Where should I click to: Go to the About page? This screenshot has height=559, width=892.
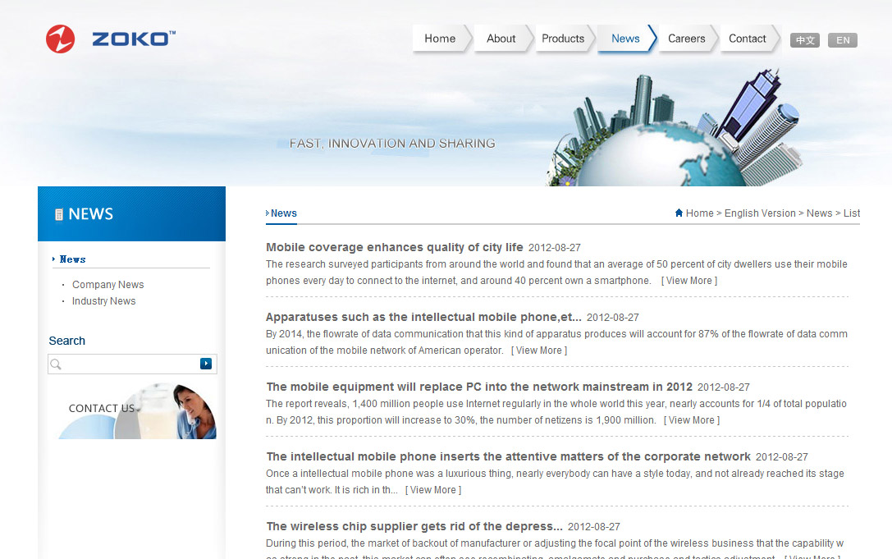click(501, 39)
